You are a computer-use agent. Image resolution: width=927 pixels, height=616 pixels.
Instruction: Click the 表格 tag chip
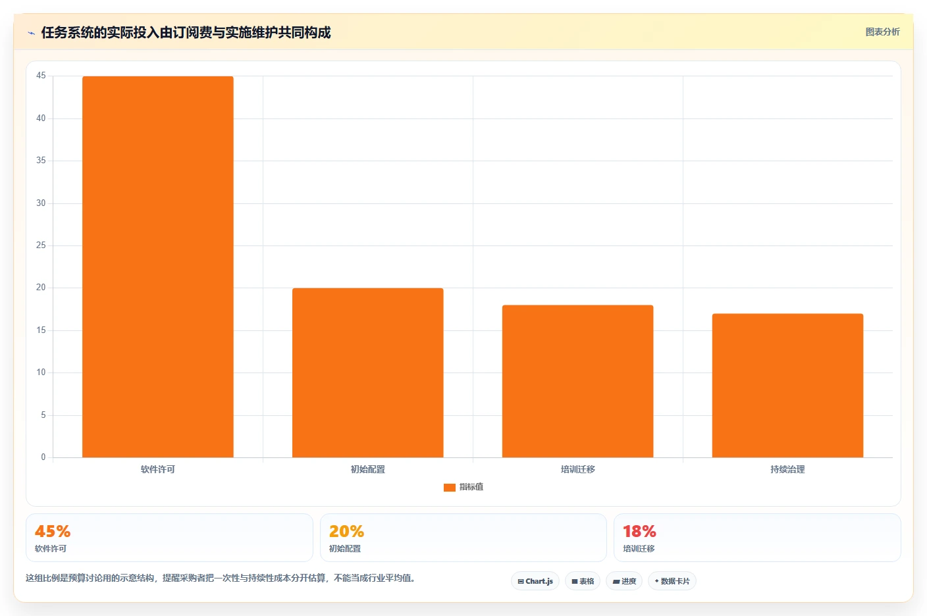pos(583,581)
